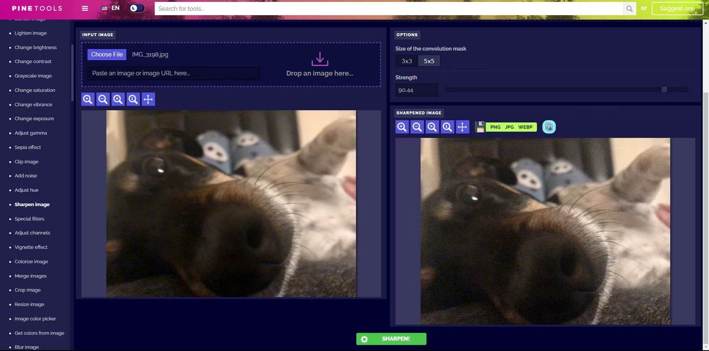Click pan/move icon above sharpened image
Viewport: 709px width, 351px height.
click(463, 127)
